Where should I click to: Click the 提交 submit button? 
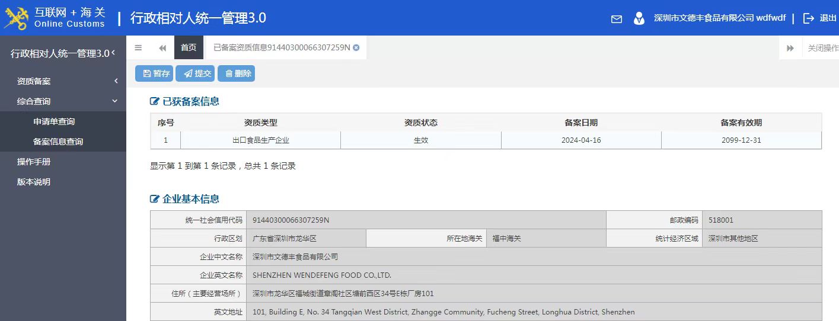pos(195,73)
